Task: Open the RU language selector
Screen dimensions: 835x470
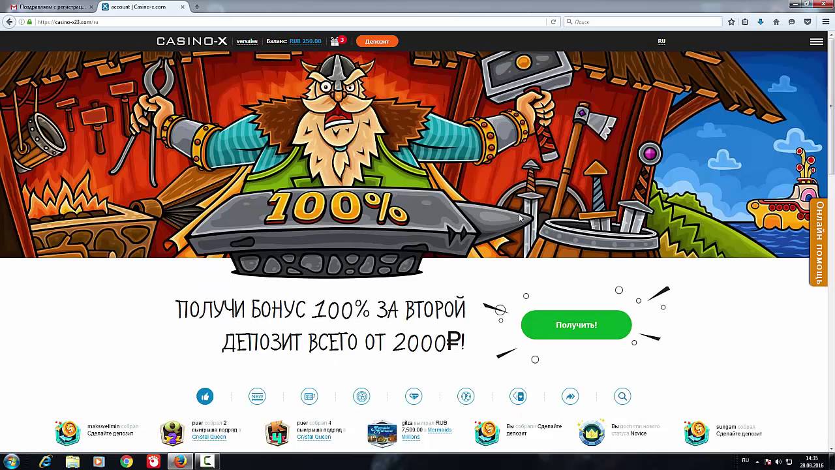Action: (x=661, y=41)
